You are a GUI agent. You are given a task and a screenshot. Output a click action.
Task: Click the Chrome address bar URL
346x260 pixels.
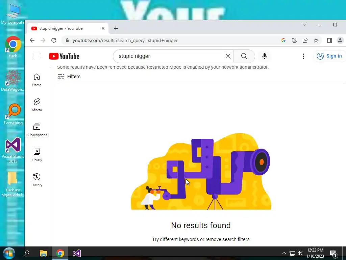click(125, 41)
